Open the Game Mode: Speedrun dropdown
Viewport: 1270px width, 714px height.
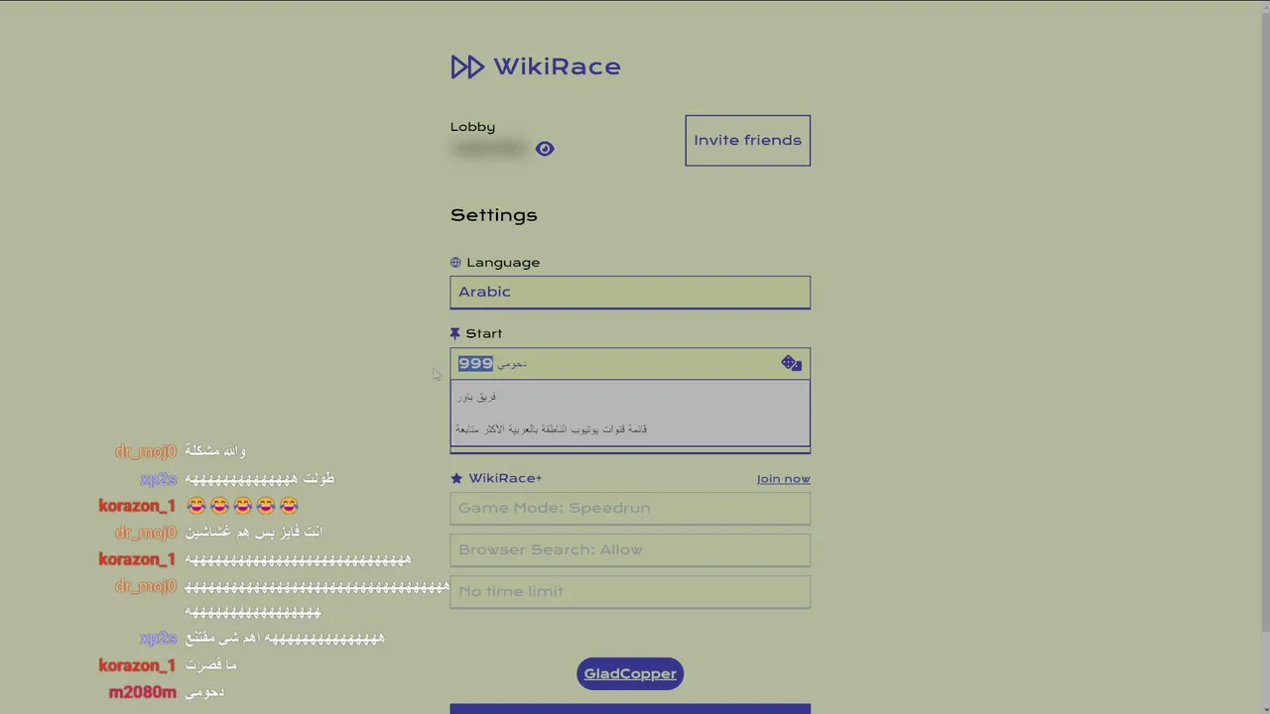click(x=630, y=508)
